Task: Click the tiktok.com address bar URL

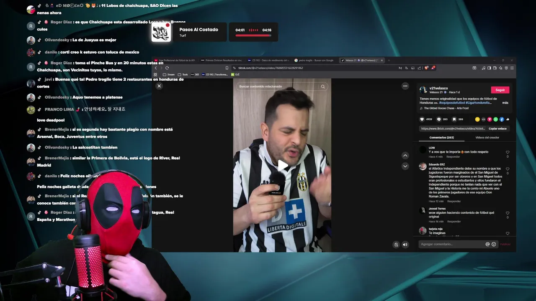Action: click(x=271, y=68)
